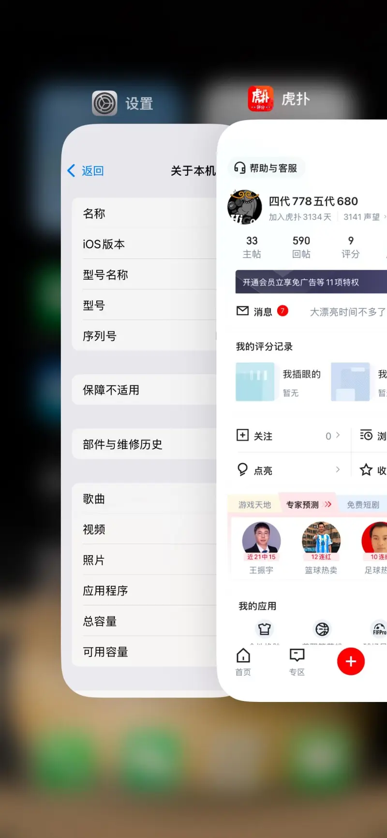
Task: Tap the headset help icon in Hupu
Action: 239,168
